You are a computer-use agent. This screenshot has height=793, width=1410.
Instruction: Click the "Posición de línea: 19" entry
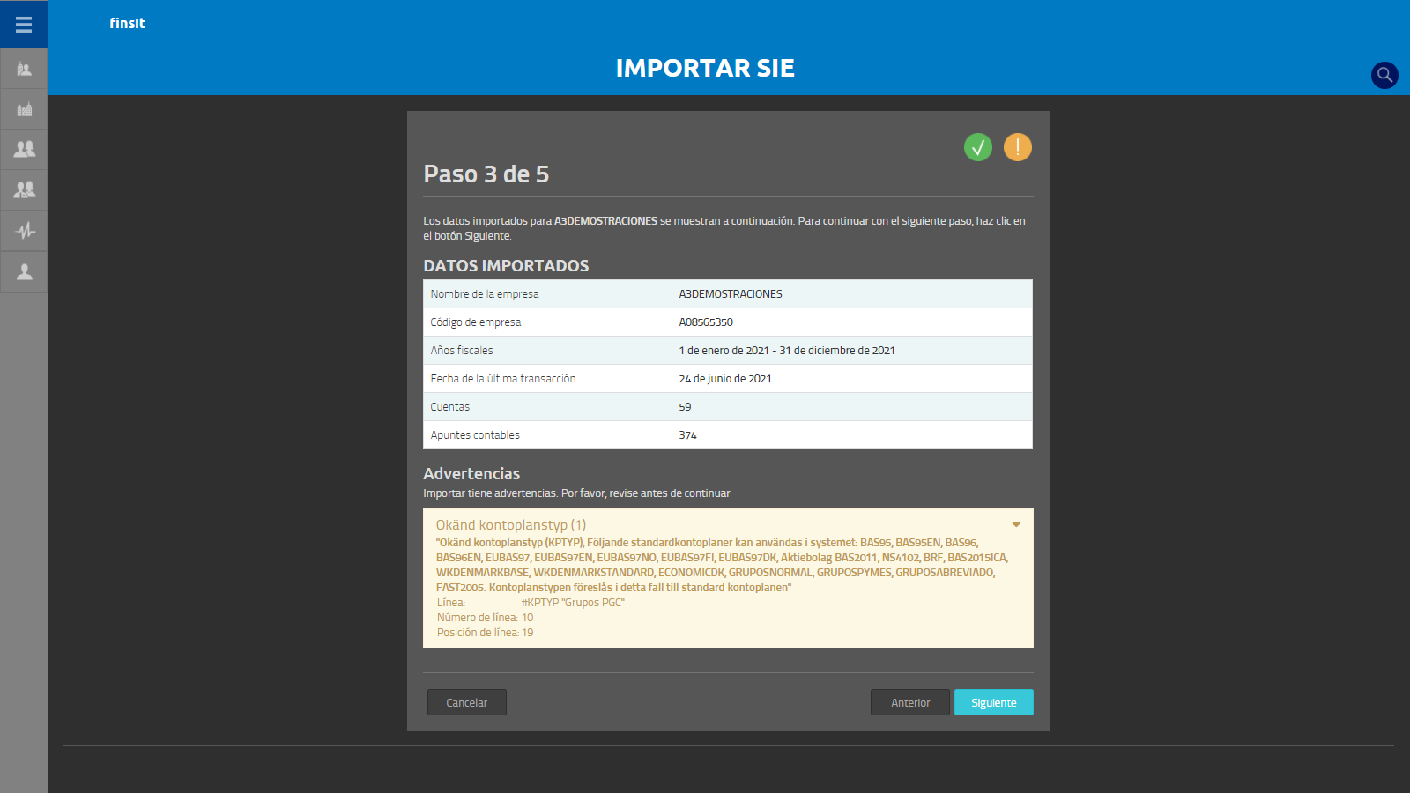tap(486, 633)
